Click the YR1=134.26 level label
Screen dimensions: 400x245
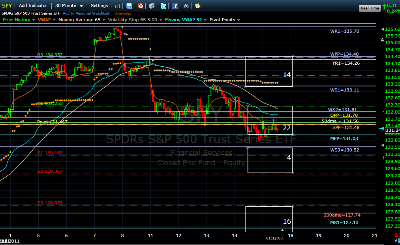346,63
